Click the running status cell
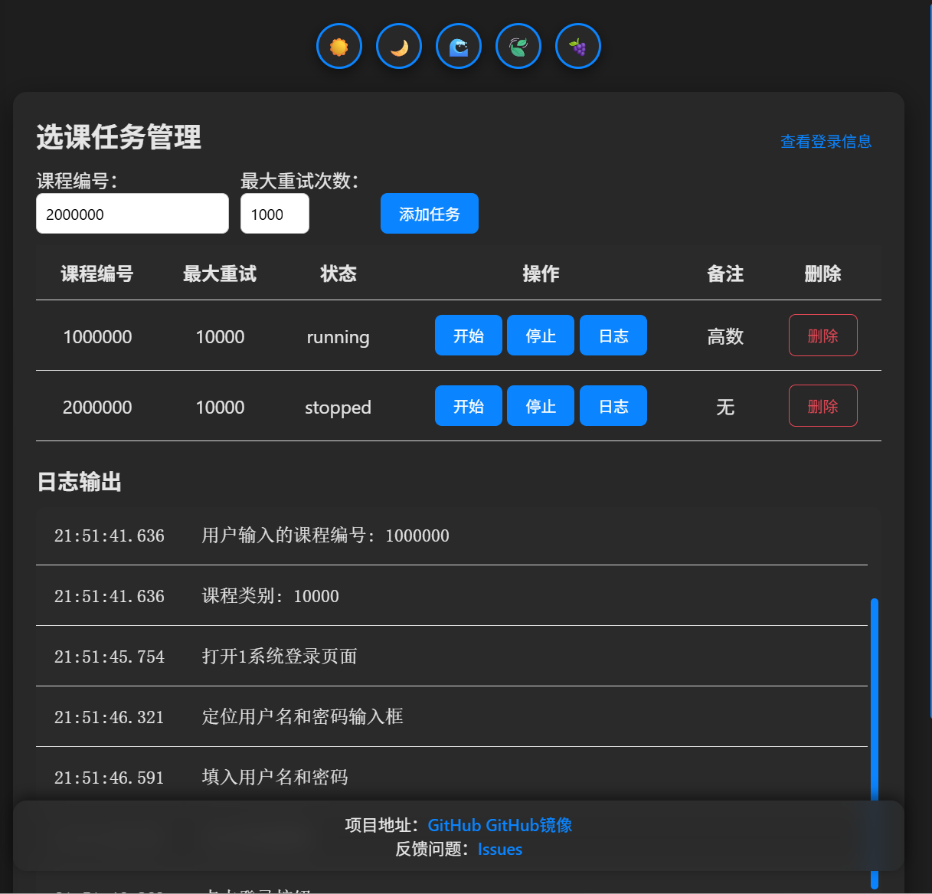 tap(338, 337)
